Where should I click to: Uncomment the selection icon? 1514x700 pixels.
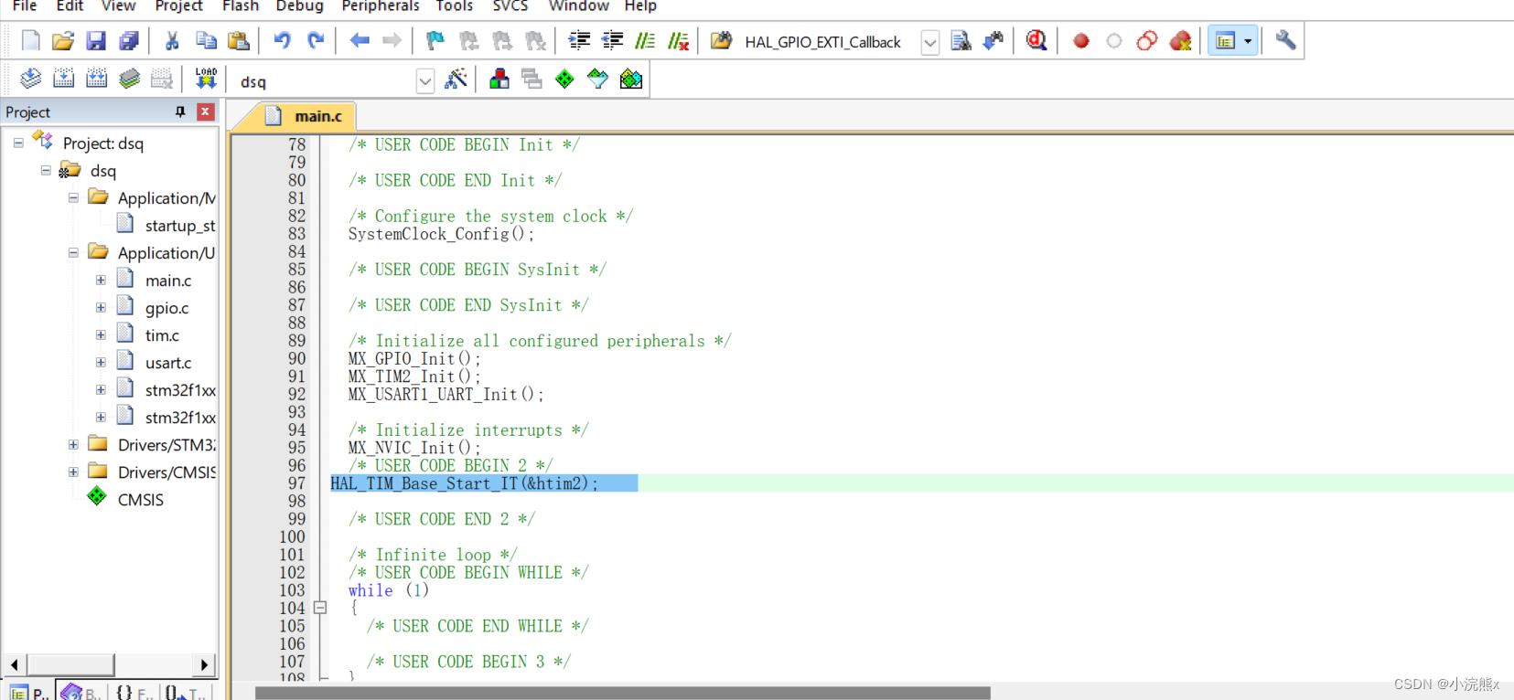pos(678,41)
